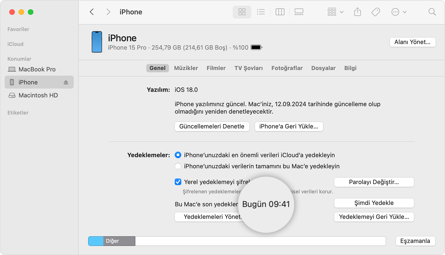The width and height of the screenshot is (445, 255).
Task: Click Parolayı Değiştir button
Action: tap(374, 182)
